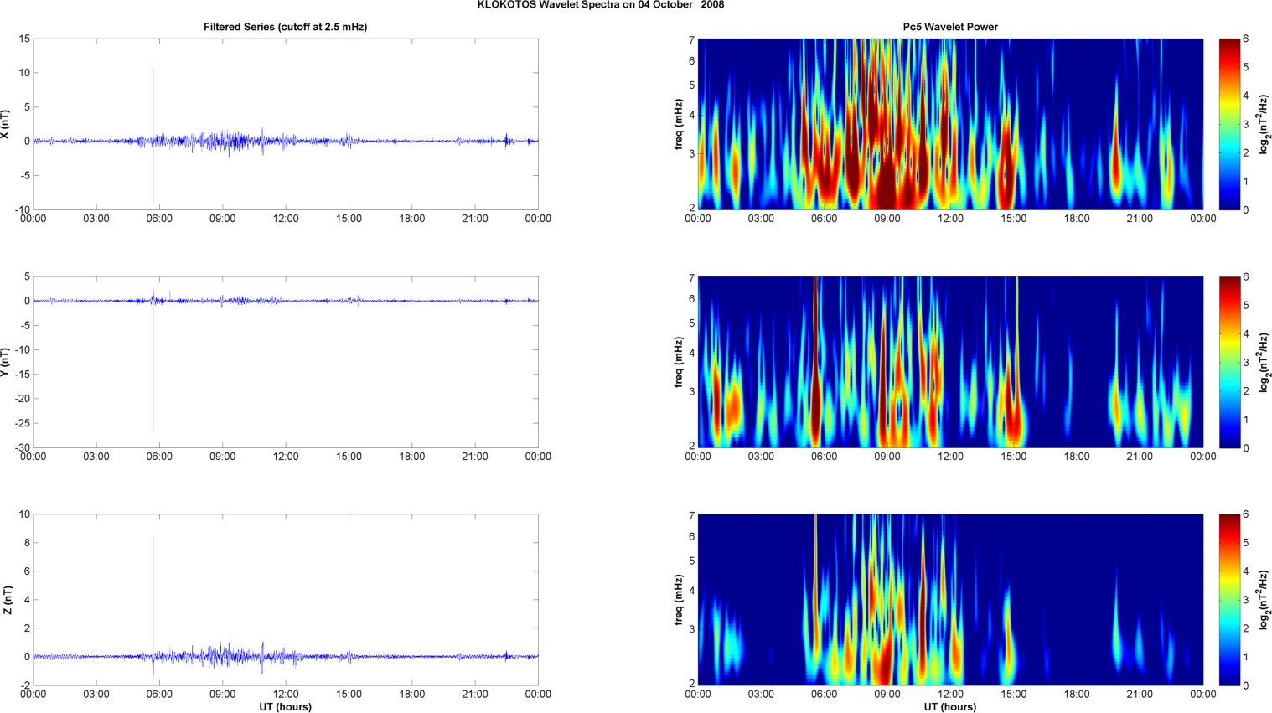This screenshot has width=1272, height=713.
Task: Click the colorbar beside the top spectrogram
Action: pos(1229,124)
